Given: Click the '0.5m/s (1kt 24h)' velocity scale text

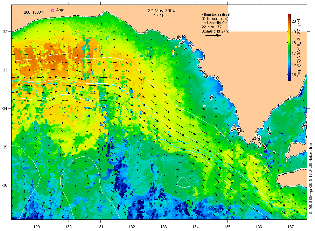Looking at the screenshot, I should (x=215, y=31).
